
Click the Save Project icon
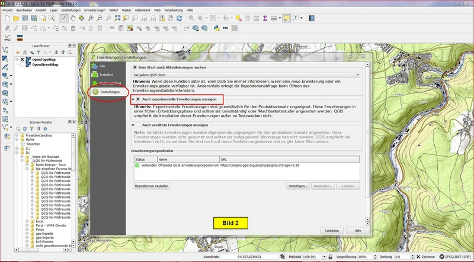click(x=25, y=18)
